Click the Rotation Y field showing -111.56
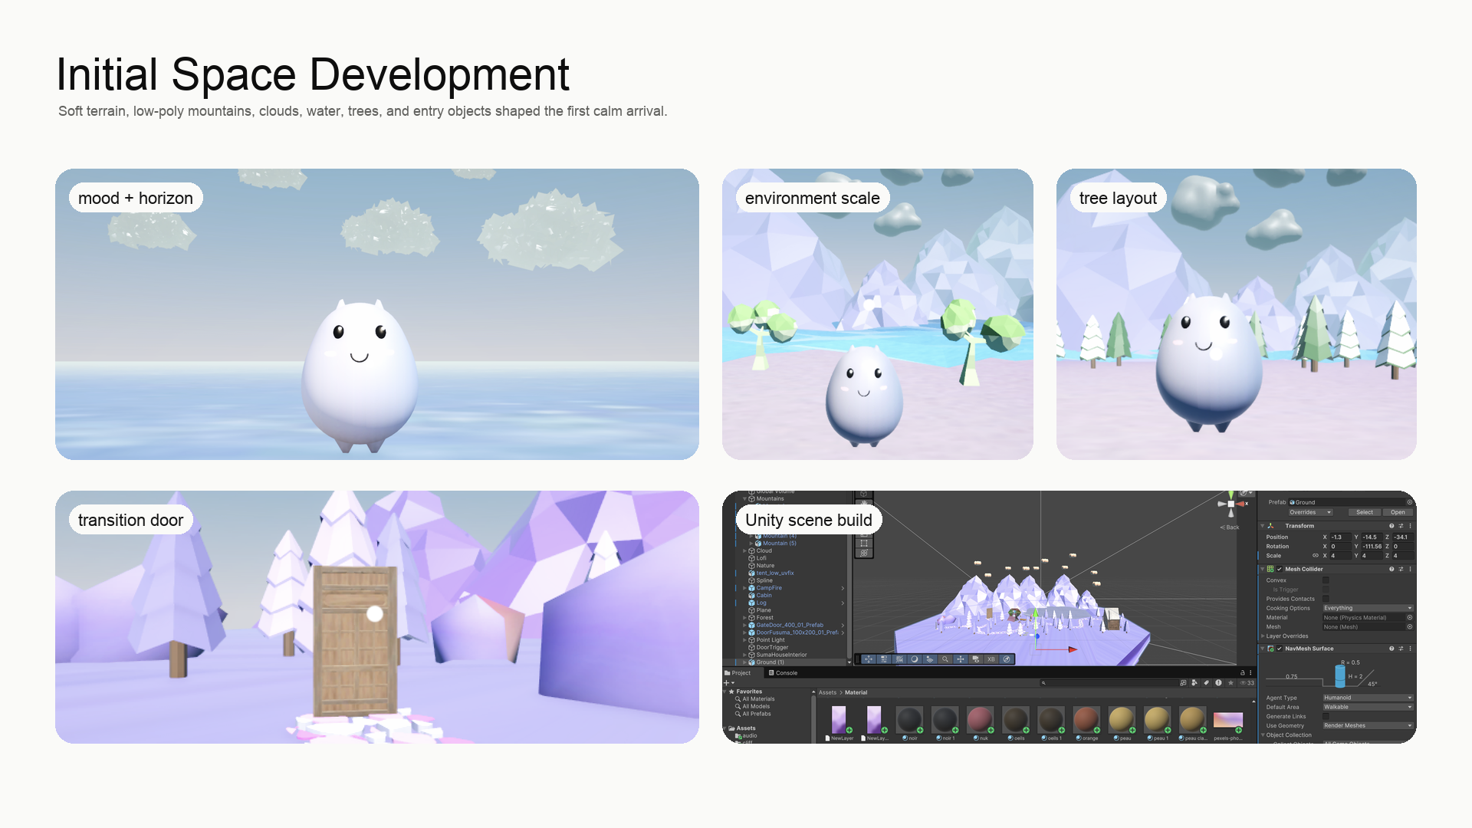1472x828 pixels. [1372, 547]
